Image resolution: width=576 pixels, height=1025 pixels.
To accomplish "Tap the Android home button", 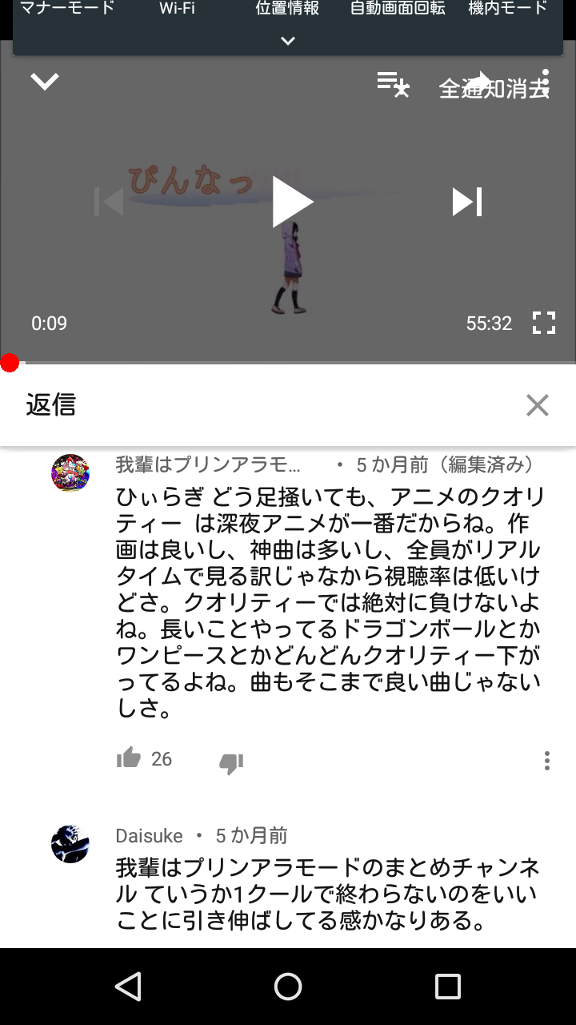I will pyautogui.click(x=288, y=987).
